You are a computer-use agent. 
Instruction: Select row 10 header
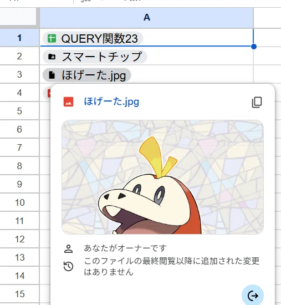[19, 202]
